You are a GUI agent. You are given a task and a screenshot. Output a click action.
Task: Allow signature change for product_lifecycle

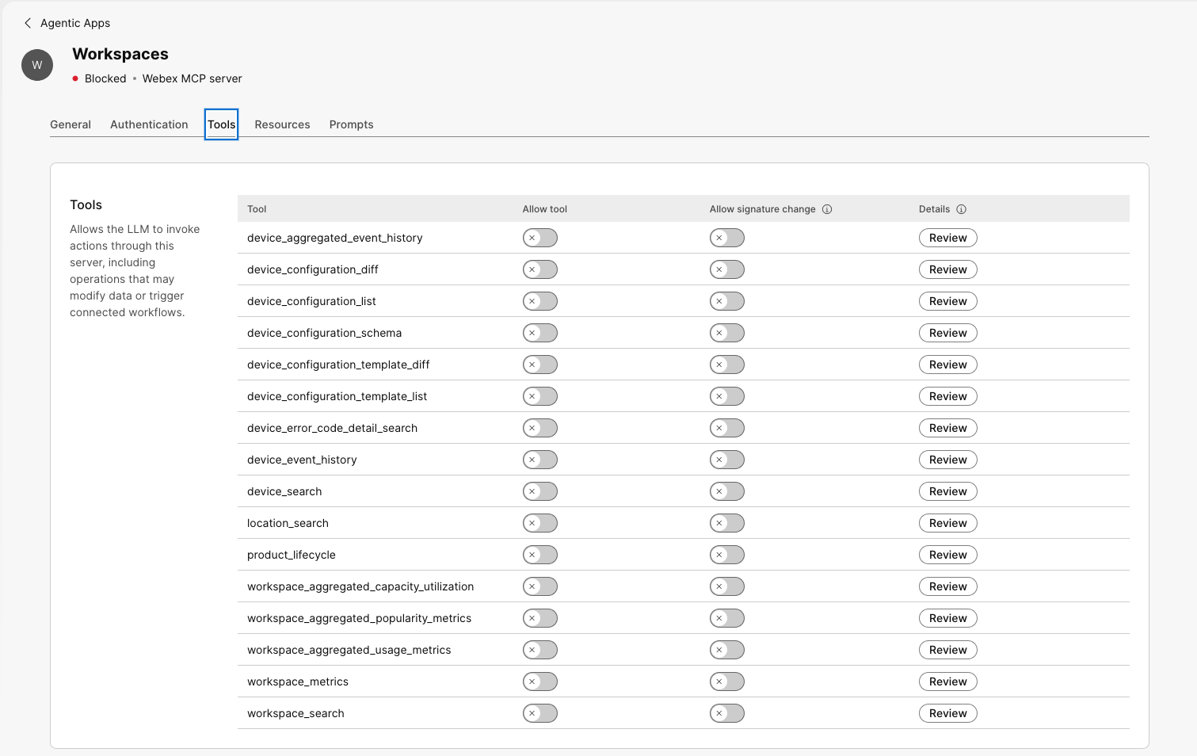[x=727, y=555]
